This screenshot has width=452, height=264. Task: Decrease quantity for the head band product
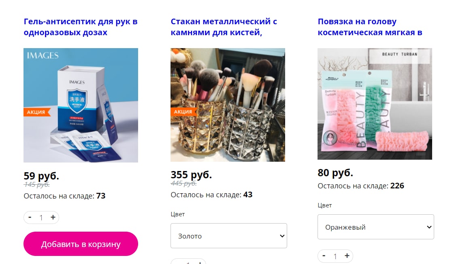[x=324, y=256]
